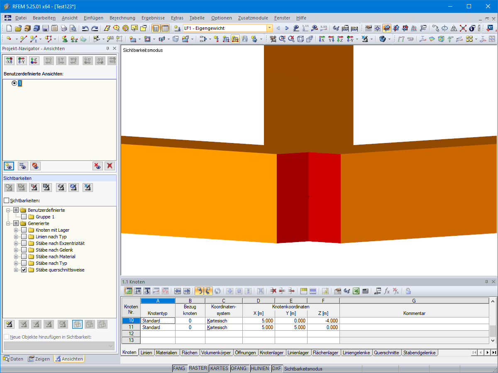Click the view in -X direction icon
The height and width of the screenshot is (373, 498).
tap(9, 61)
